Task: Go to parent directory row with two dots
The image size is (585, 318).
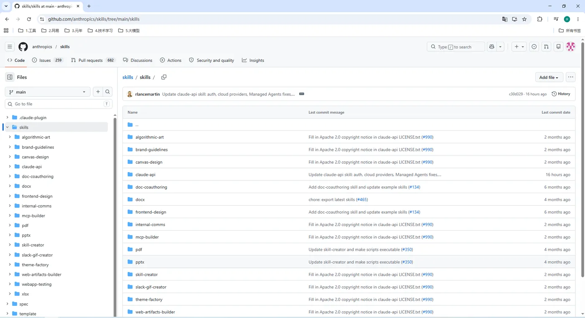Action: tap(349, 125)
